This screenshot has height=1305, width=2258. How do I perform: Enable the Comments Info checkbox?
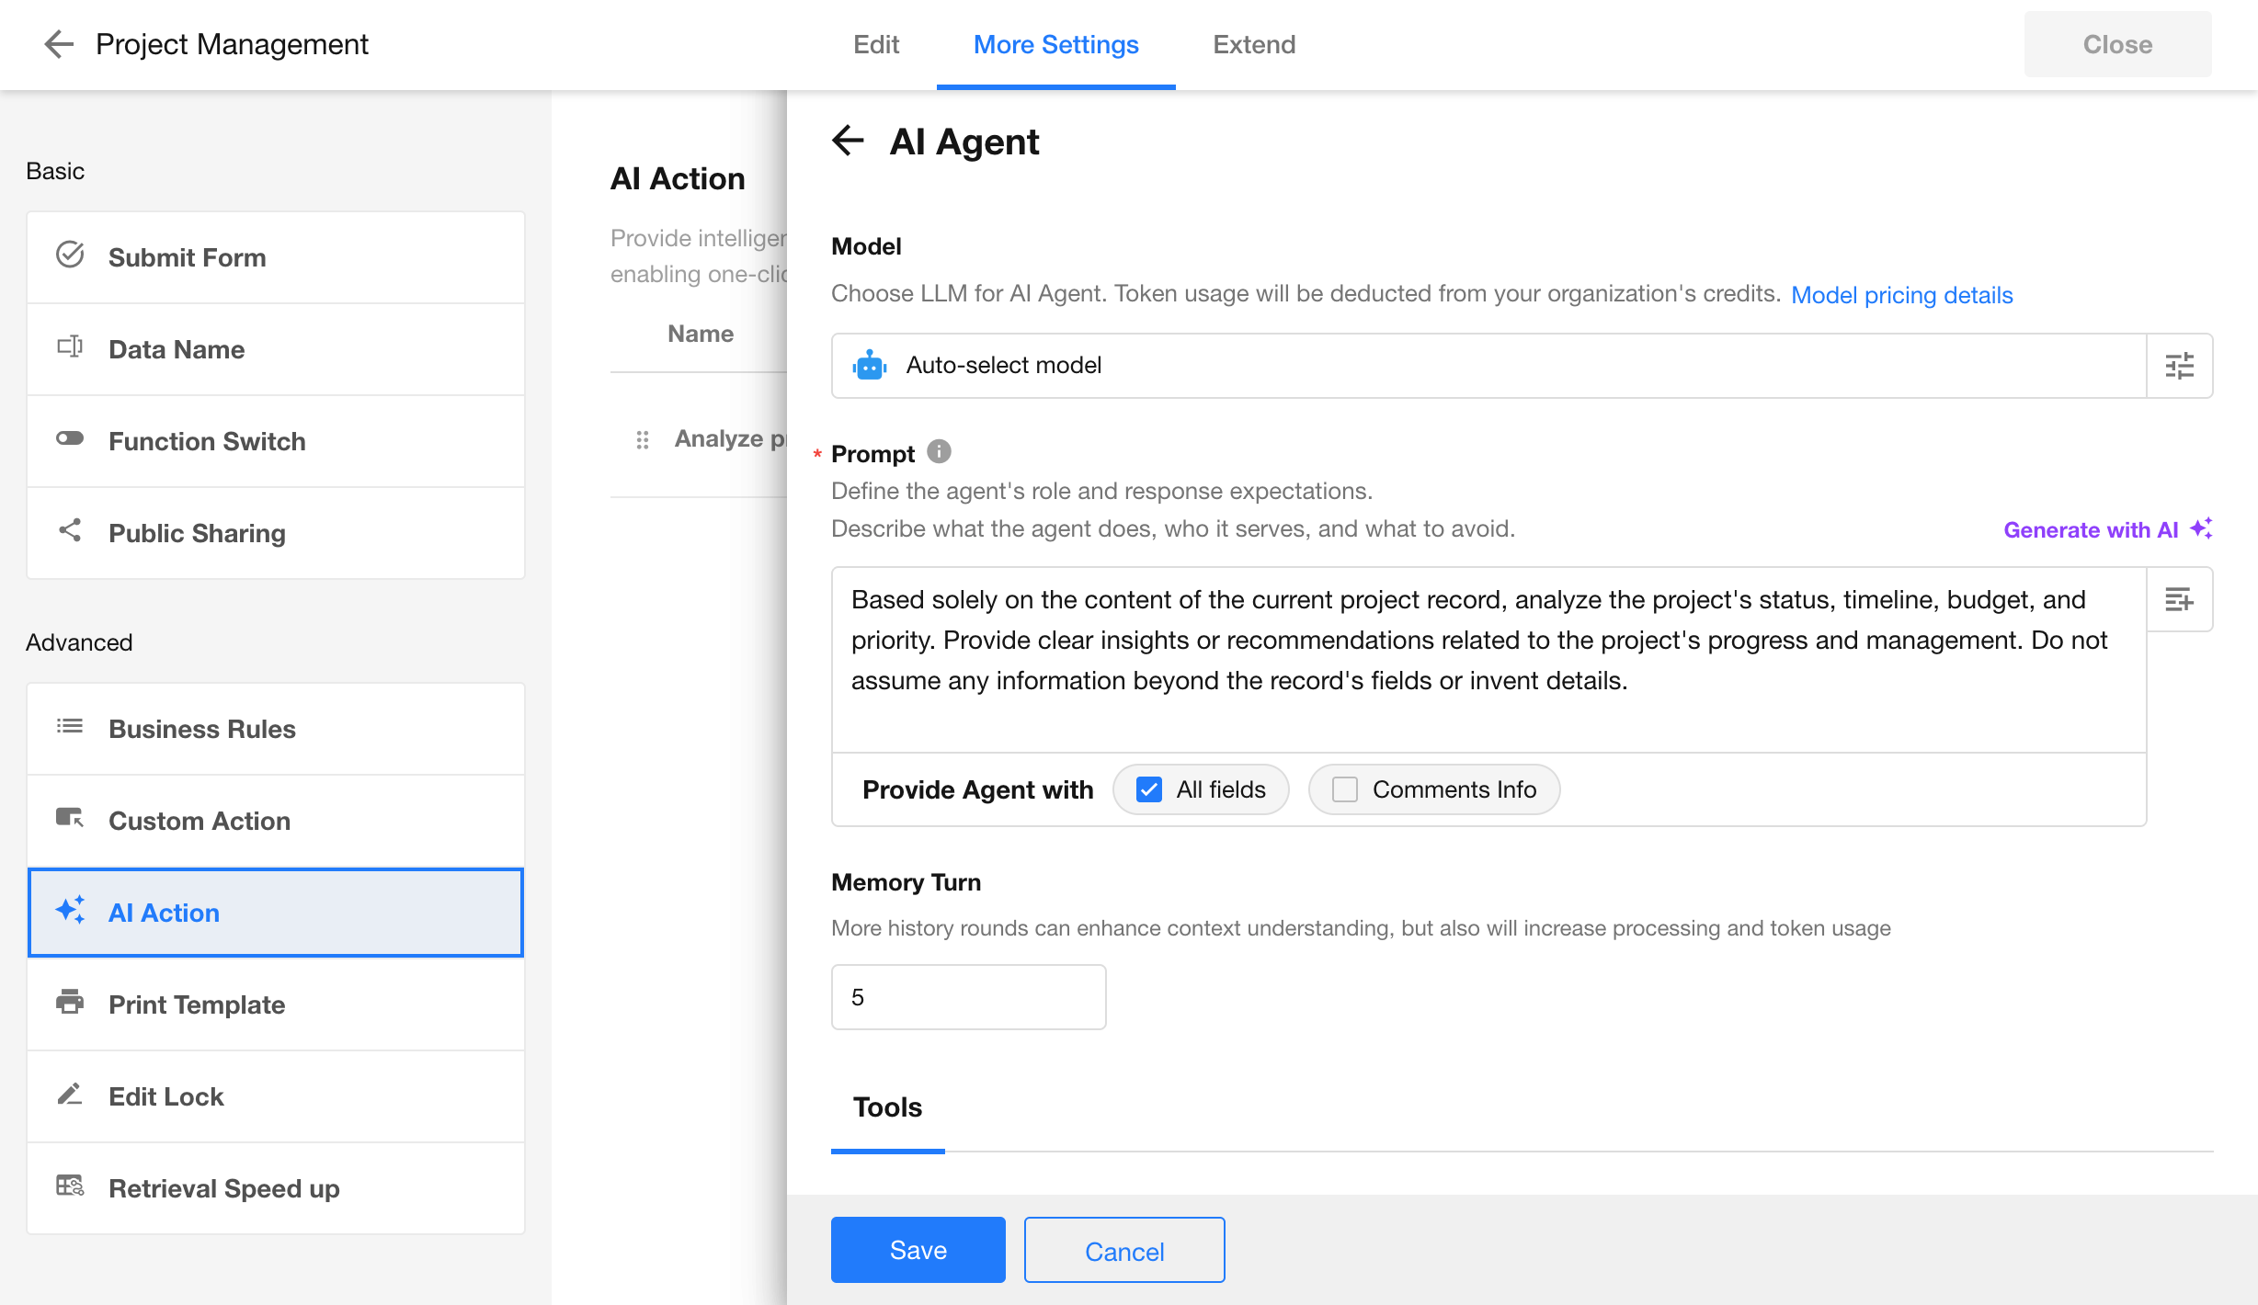[1345, 789]
